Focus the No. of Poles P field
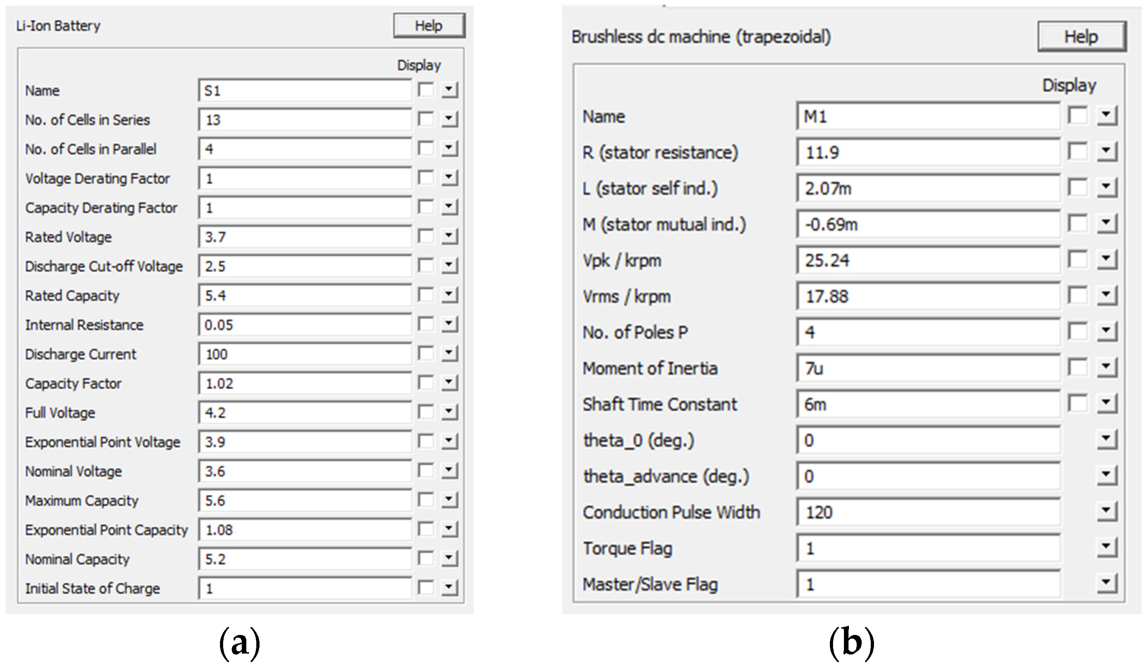This screenshot has height=669, width=1148. coord(928,332)
